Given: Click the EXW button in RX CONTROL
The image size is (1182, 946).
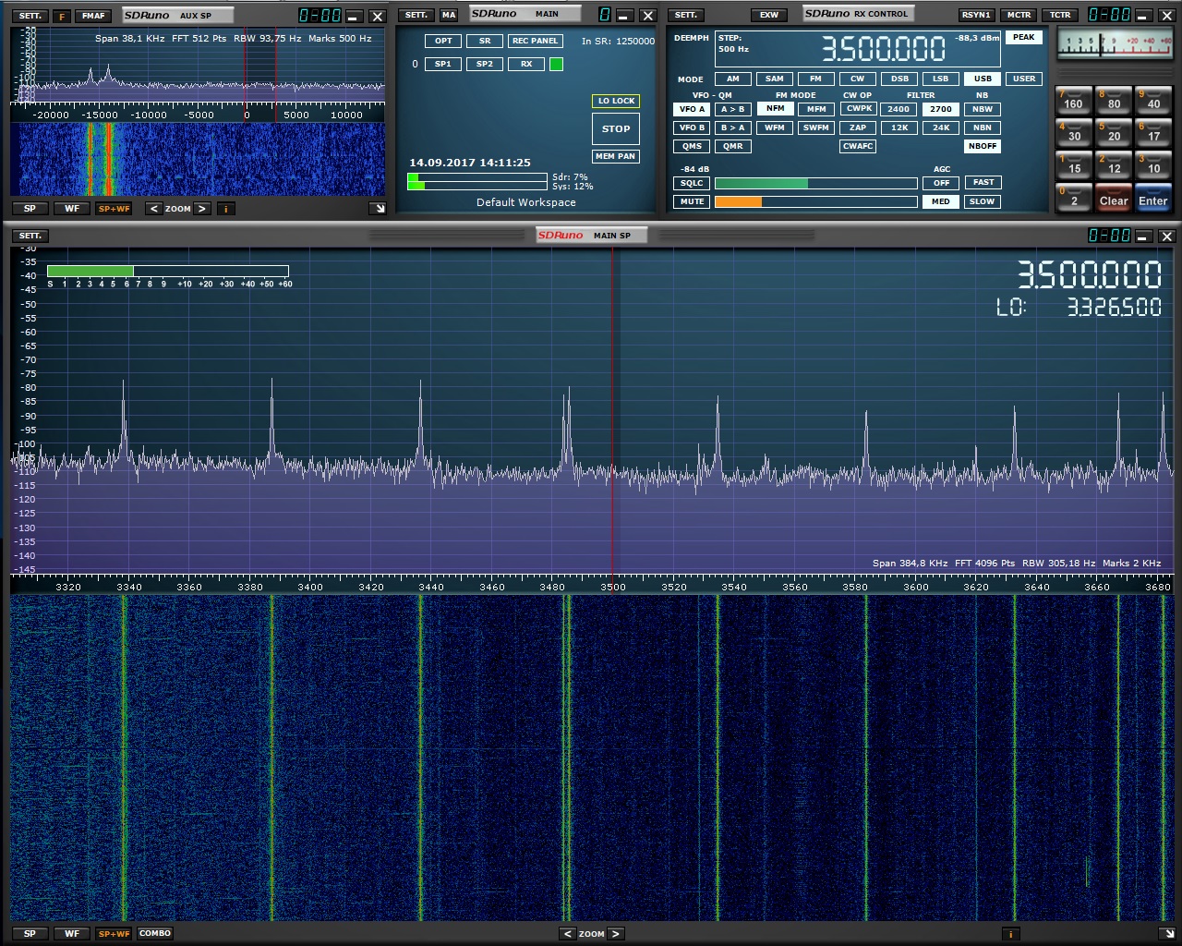Looking at the screenshot, I should pos(769,15).
